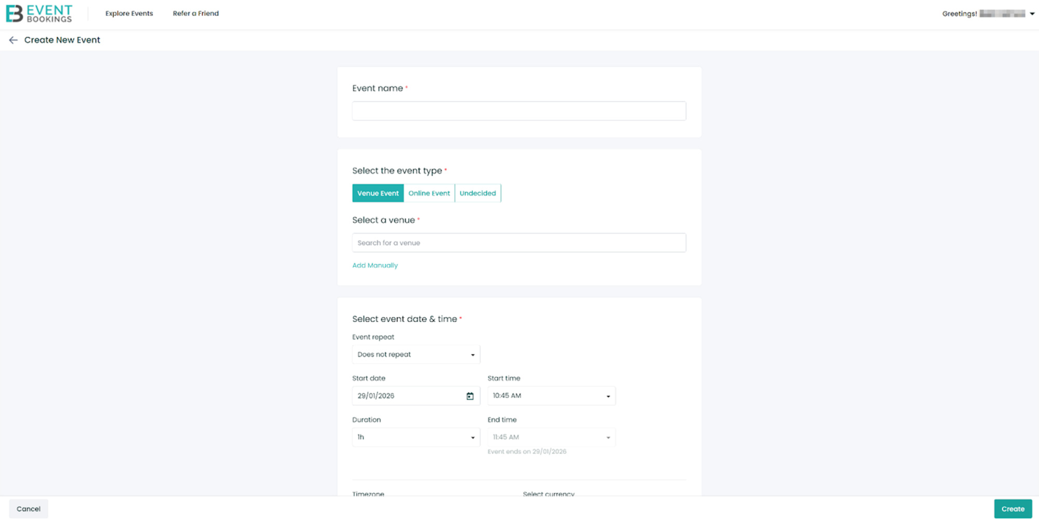Select the Venue Event type
1039x521 pixels.
pyautogui.click(x=378, y=193)
